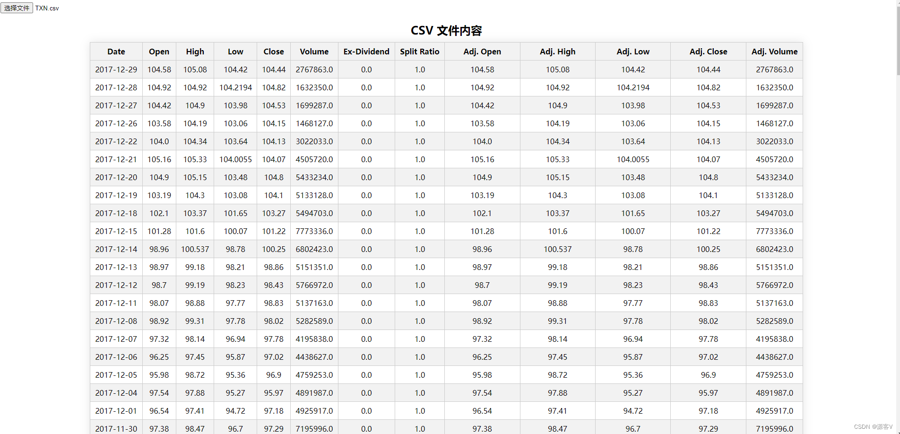900x434 pixels.
Task: Select the date cell 2017-12-15
Action: click(116, 231)
